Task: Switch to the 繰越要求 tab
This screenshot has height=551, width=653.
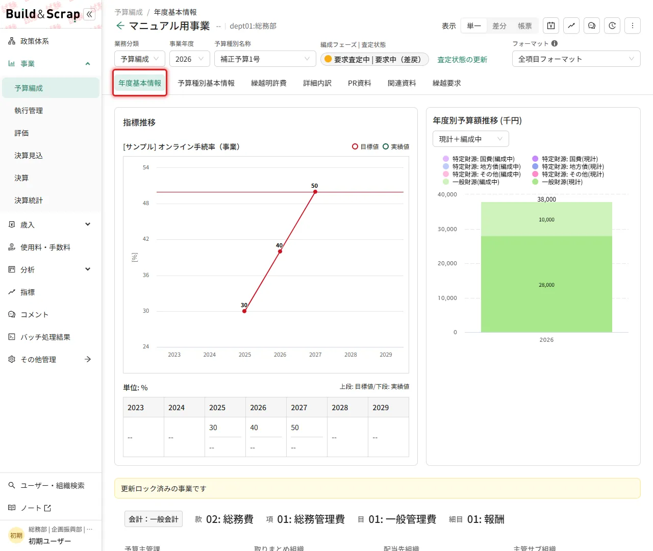Action: click(x=447, y=83)
